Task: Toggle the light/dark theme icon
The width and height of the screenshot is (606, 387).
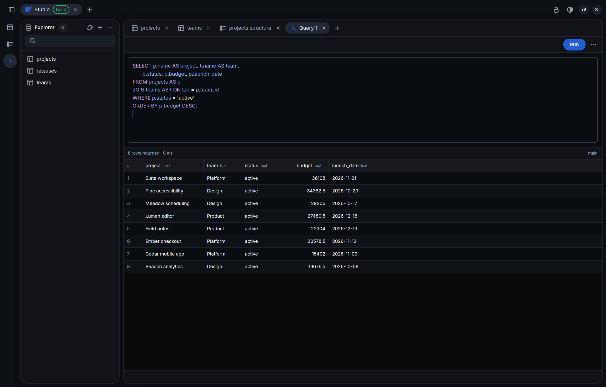Action: pyautogui.click(x=570, y=10)
